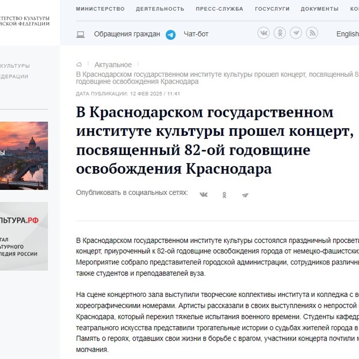This screenshot has width=359, height=359.
Task: Click the blue Telegram chat-bot icon
Action: [x=171, y=35]
